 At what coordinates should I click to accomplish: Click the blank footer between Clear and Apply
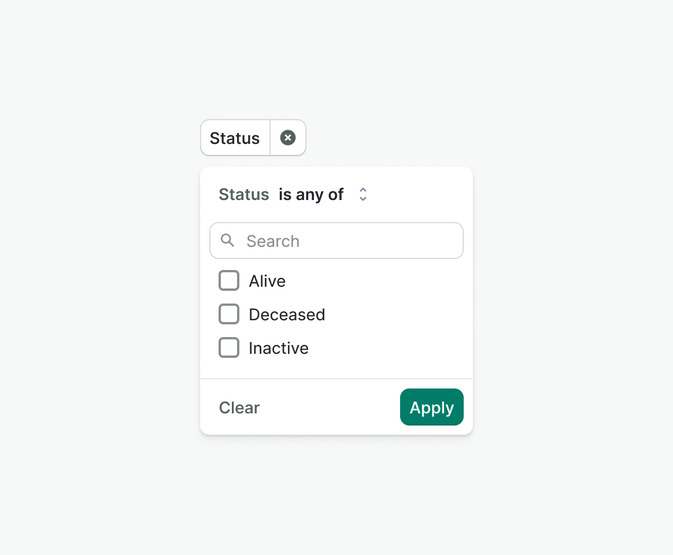click(330, 407)
